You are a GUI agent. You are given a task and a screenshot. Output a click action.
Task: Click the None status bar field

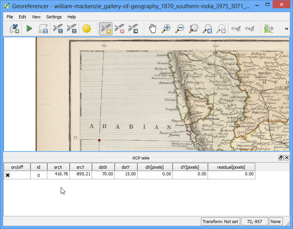pos(276,222)
